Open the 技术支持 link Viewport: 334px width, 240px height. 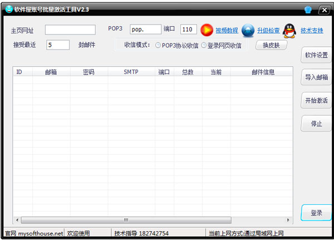pyautogui.click(x=312, y=31)
